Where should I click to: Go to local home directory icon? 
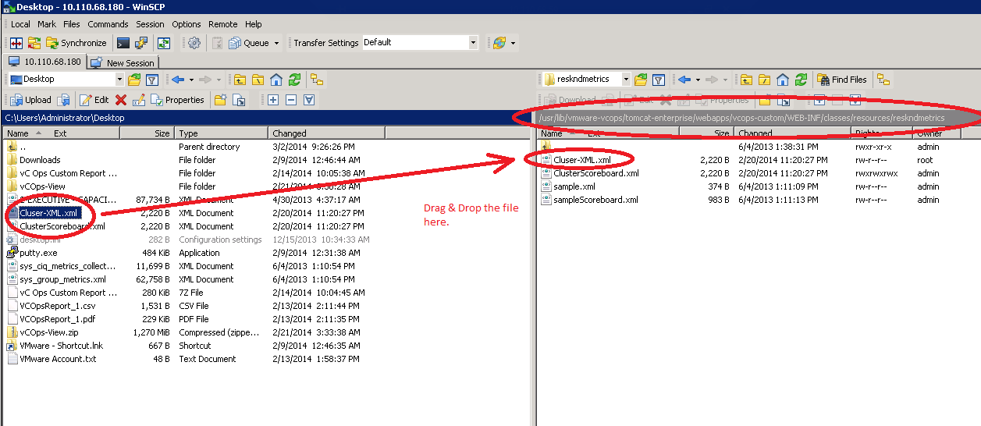(276, 80)
